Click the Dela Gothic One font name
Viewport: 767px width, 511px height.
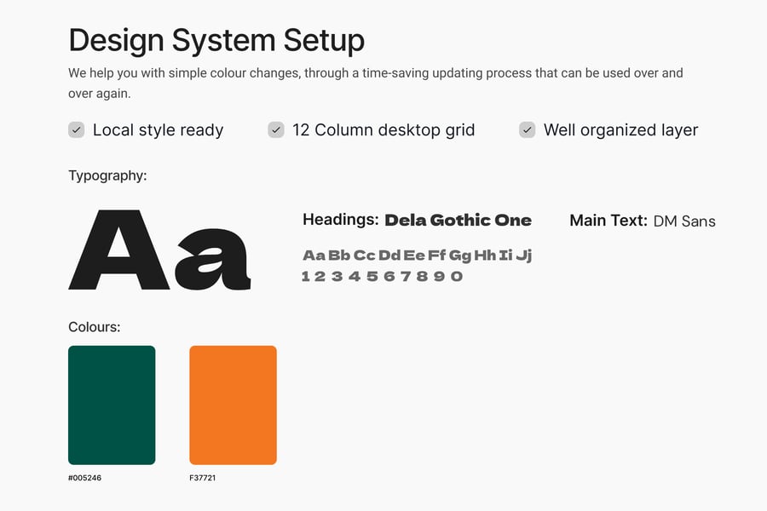pyautogui.click(x=458, y=221)
